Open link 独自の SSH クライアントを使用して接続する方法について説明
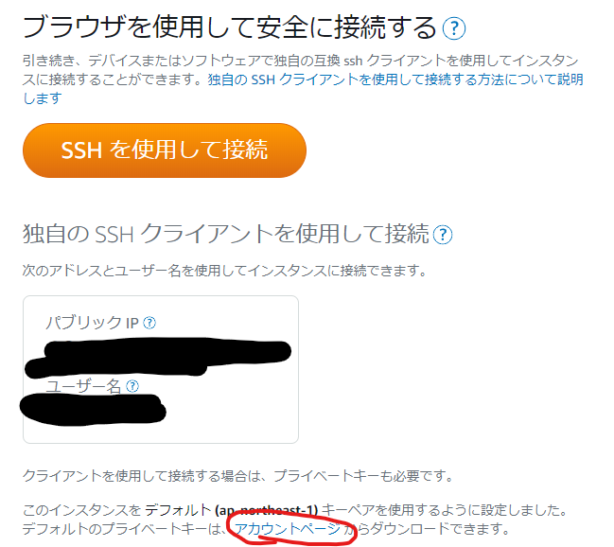The width and height of the screenshot is (614, 547). coord(395,79)
